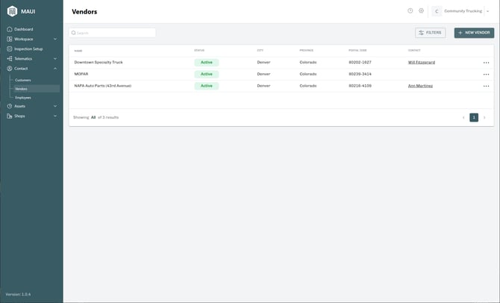
Task: Open the Inspection Setup menu item
Action: pos(28,49)
